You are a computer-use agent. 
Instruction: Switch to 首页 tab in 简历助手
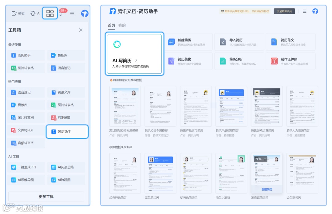[x=111, y=25]
